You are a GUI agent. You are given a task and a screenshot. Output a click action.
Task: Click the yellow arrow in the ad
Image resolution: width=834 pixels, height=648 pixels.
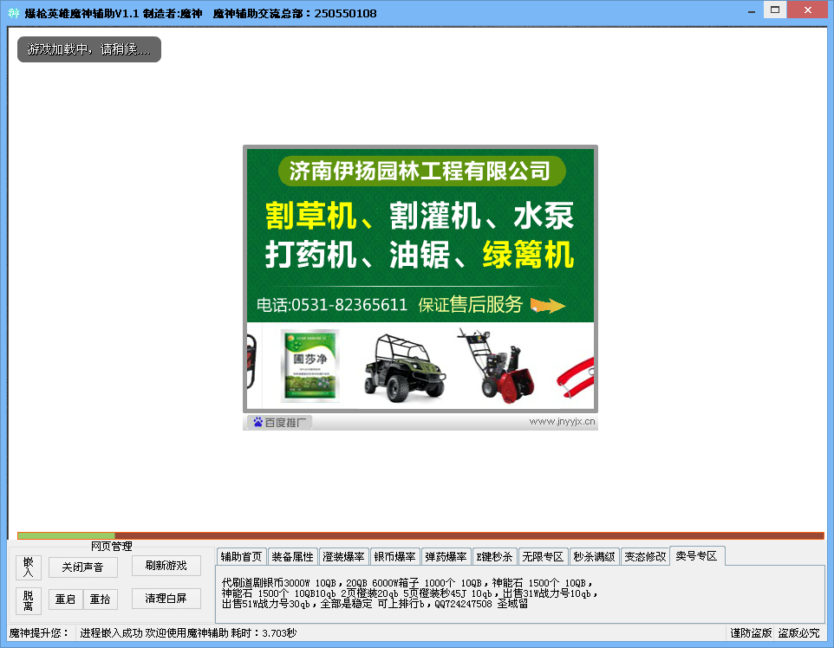click(x=548, y=305)
